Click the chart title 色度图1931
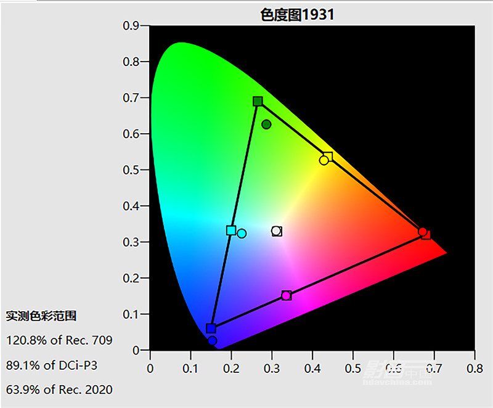 297,15
